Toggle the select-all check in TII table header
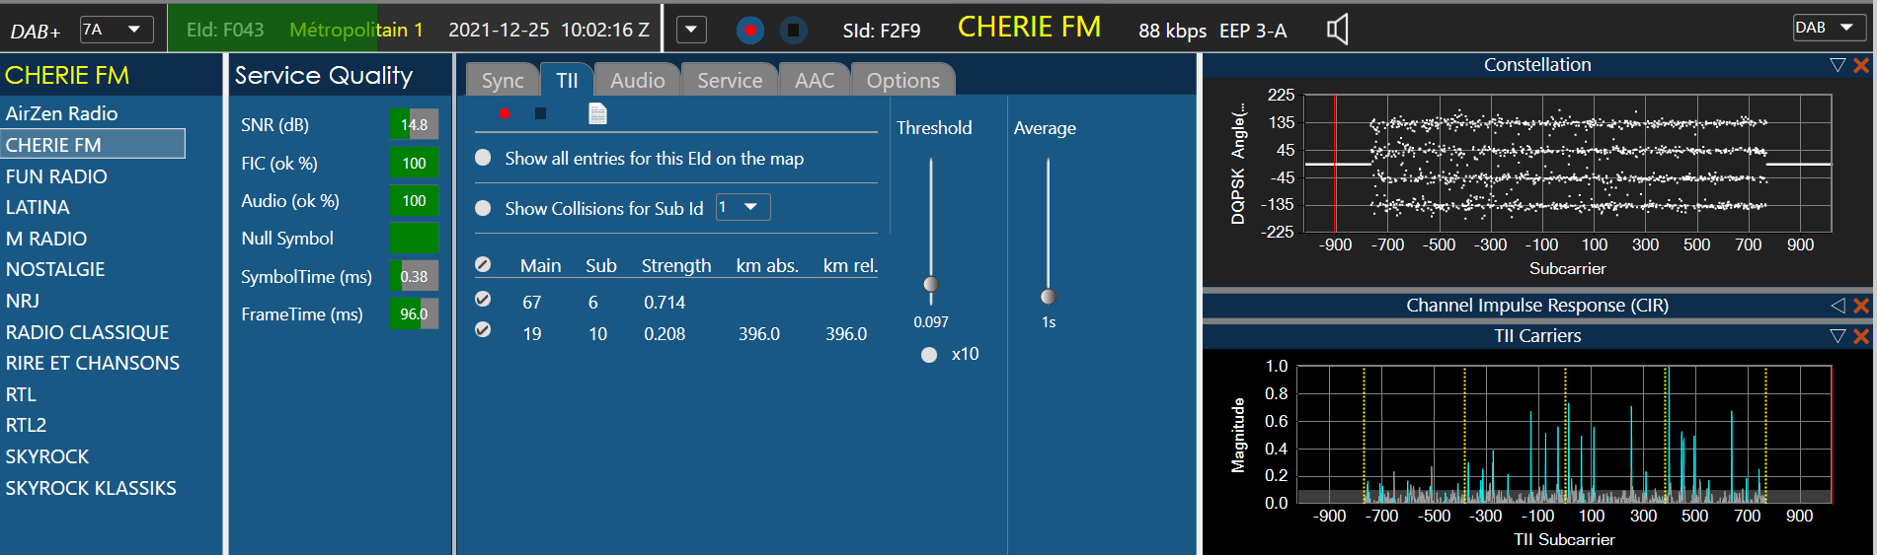1877x555 pixels. (483, 264)
